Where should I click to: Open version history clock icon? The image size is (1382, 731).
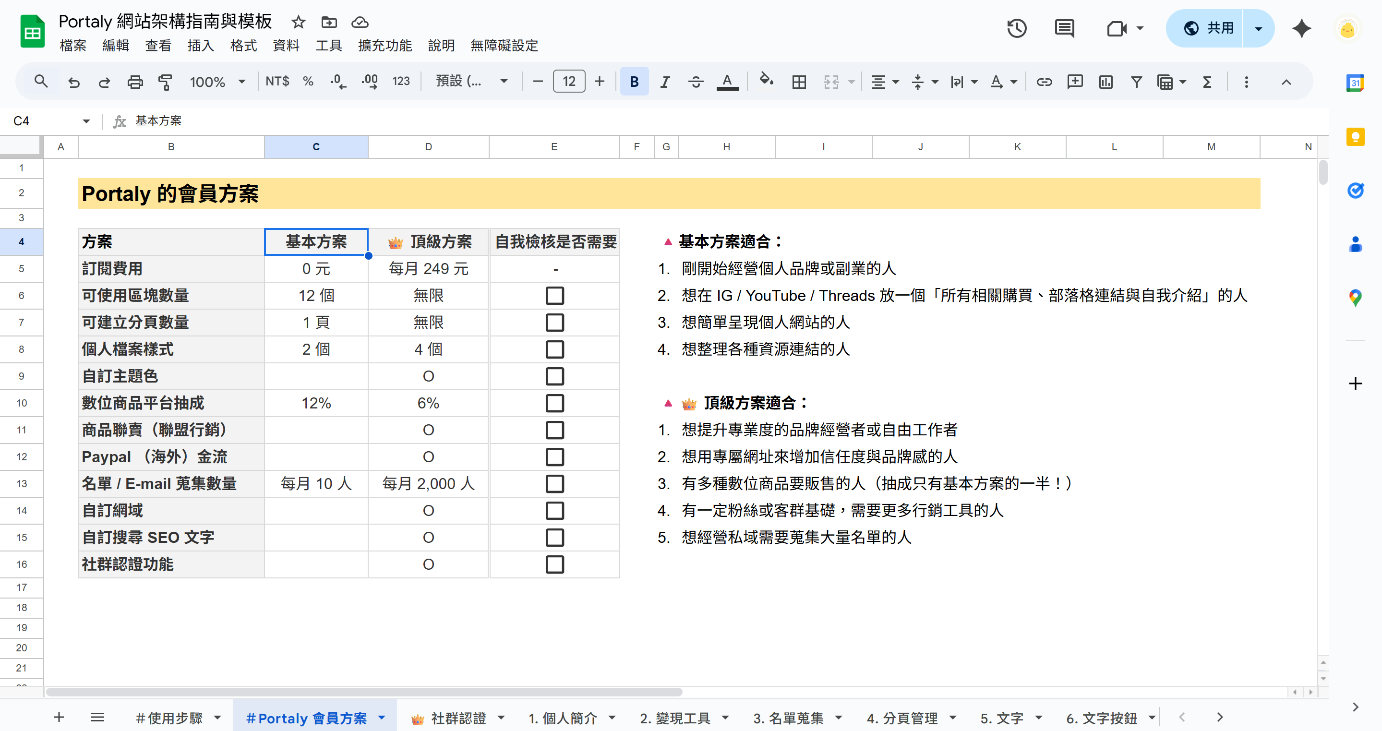click(1016, 28)
